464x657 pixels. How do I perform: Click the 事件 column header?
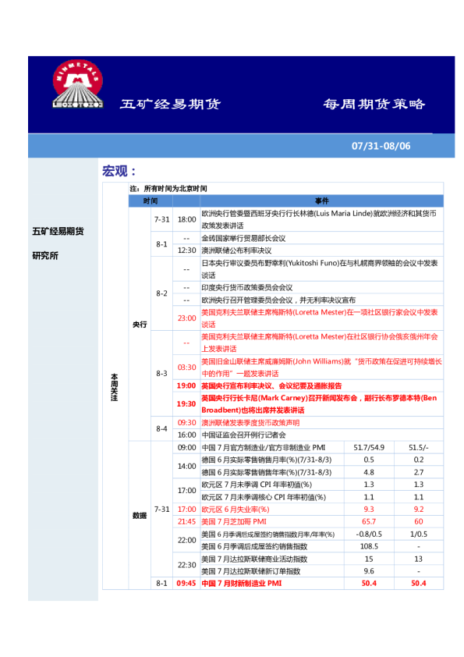321,201
